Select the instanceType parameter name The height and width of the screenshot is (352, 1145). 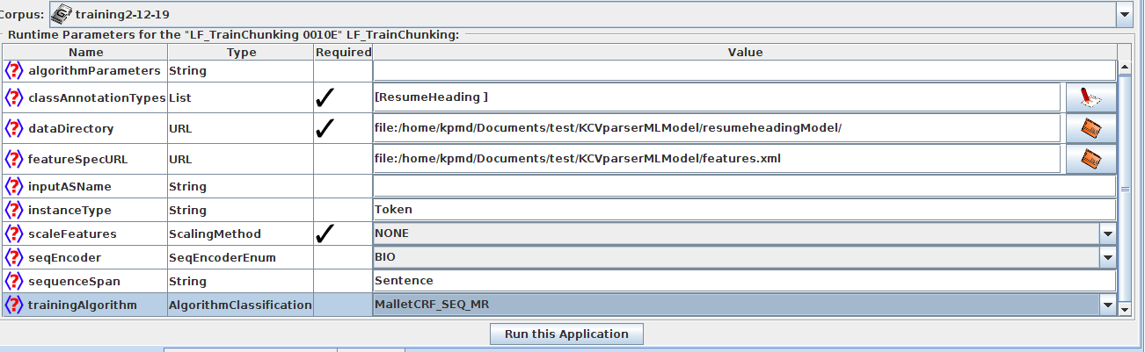pos(70,210)
